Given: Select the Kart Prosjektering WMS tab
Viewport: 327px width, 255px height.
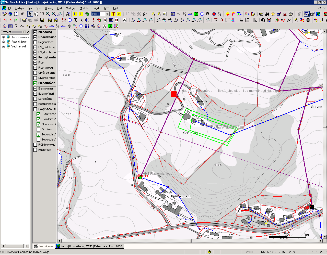Looking at the screenshot, I should pos(89,246).
